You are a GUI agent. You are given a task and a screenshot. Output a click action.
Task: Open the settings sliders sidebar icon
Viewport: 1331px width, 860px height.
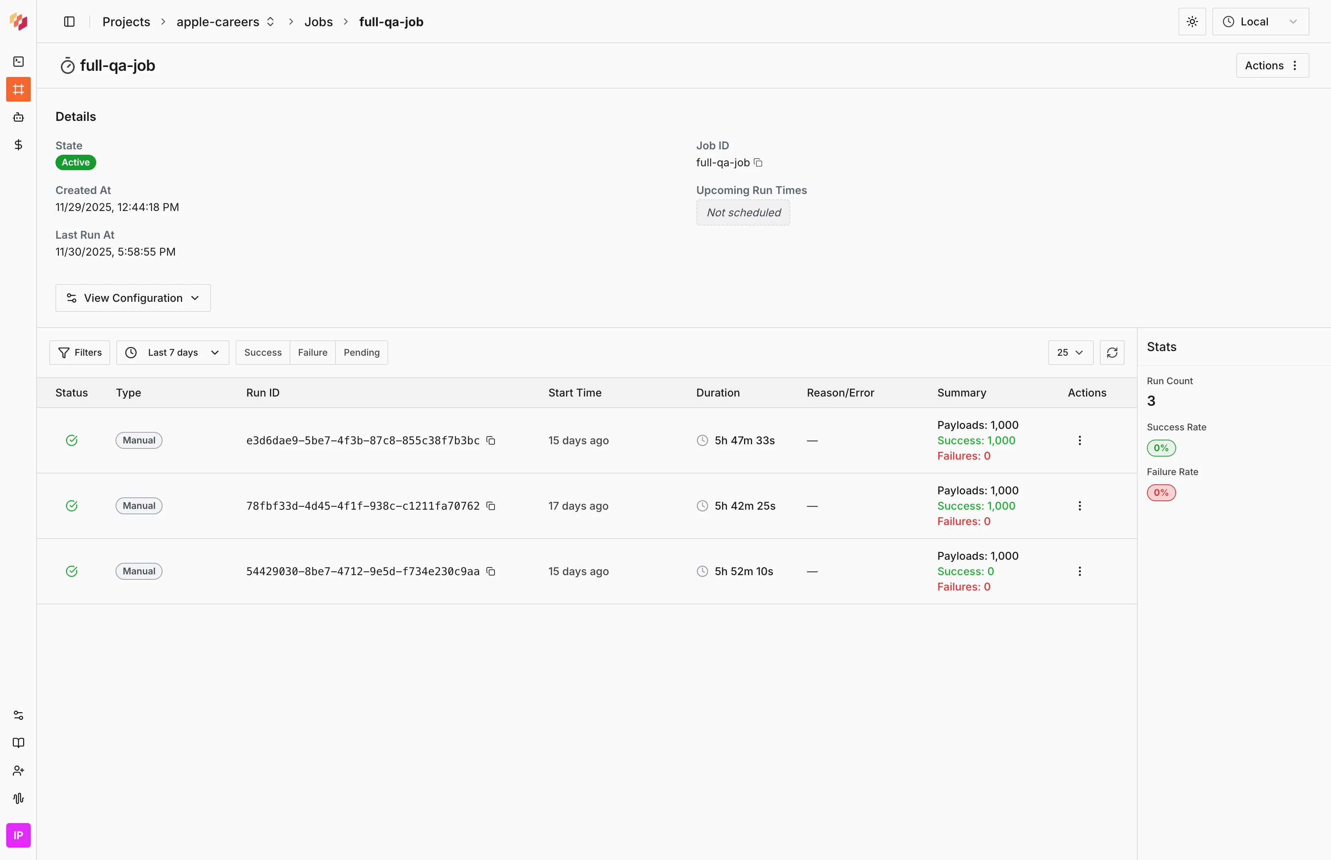tap(18, 715)
